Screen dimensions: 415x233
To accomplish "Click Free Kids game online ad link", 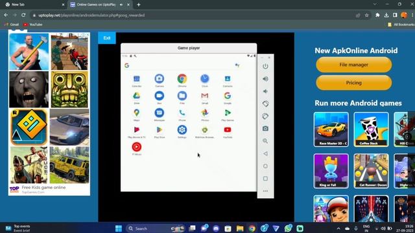I will [43, 187].
